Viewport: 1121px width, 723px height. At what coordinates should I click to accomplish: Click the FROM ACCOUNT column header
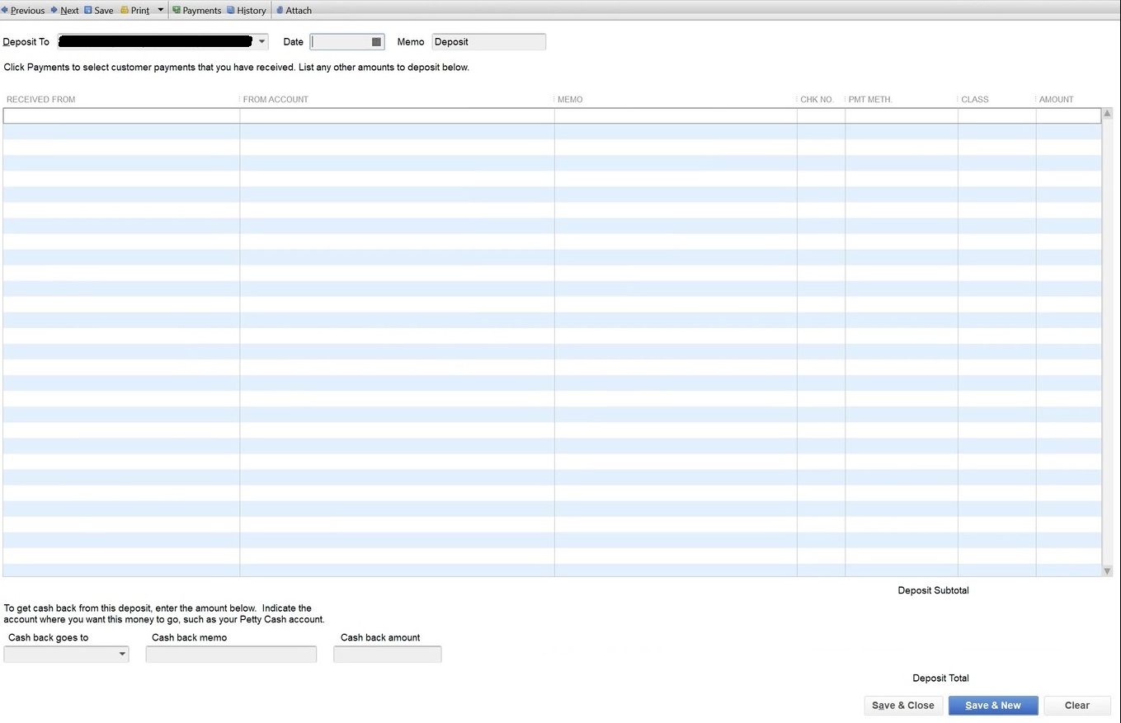[x=276, y=100]
